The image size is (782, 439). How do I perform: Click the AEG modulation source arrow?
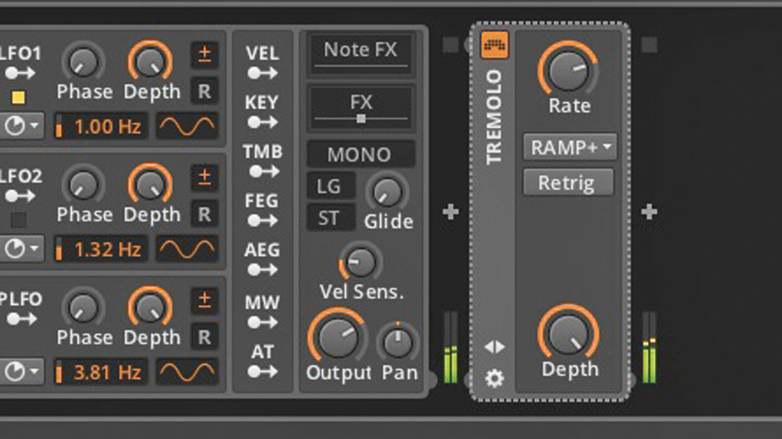pyautogui.click(x=262, y=270)
